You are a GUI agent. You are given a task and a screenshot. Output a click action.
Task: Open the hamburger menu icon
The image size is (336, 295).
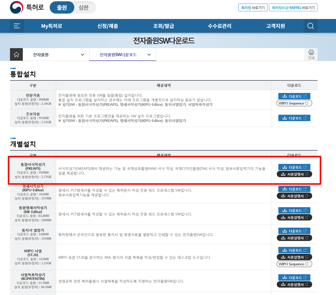click(x=17, y=26)
